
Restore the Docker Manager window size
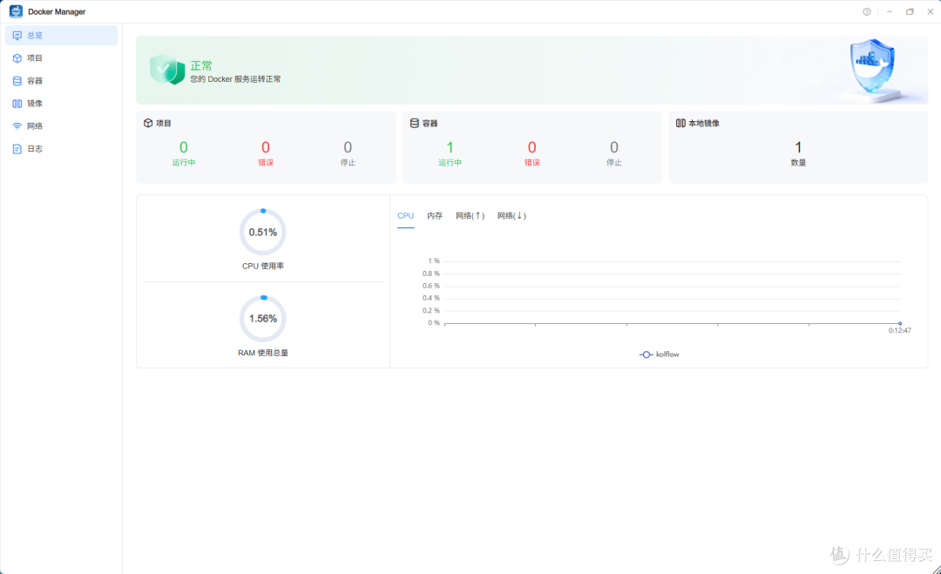pyautogui.click(x=910, y=11)
